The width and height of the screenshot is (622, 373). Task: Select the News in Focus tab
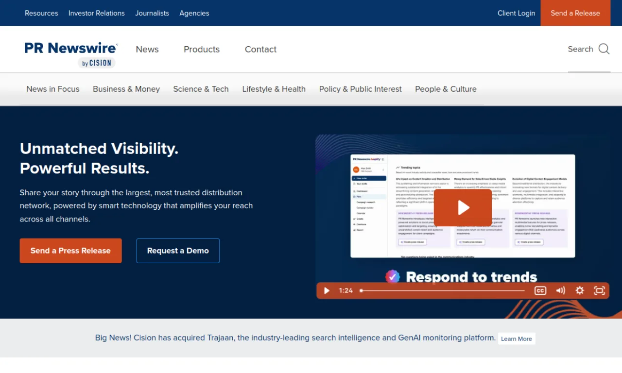coord(53,89)
